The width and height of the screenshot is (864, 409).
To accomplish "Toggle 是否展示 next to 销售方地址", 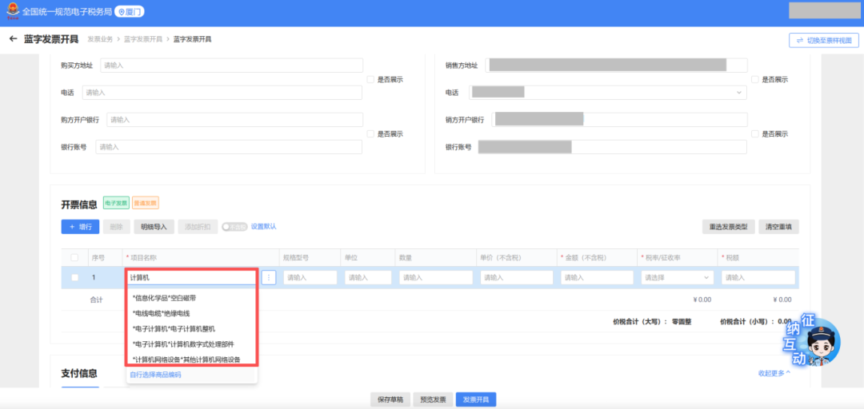I will tap(755, 79).
